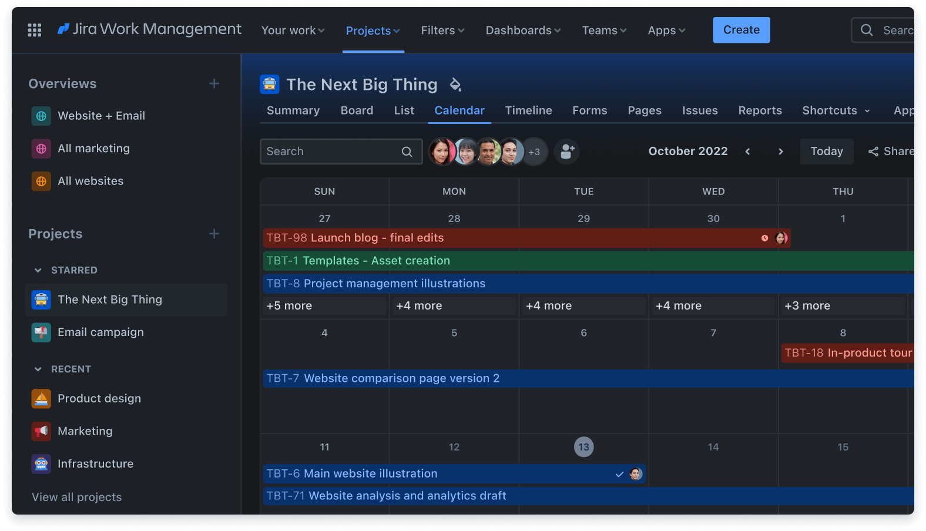Go to previous month arrow
The width and height of the screenshot is (926, 531).
click(x=747, y=152)
